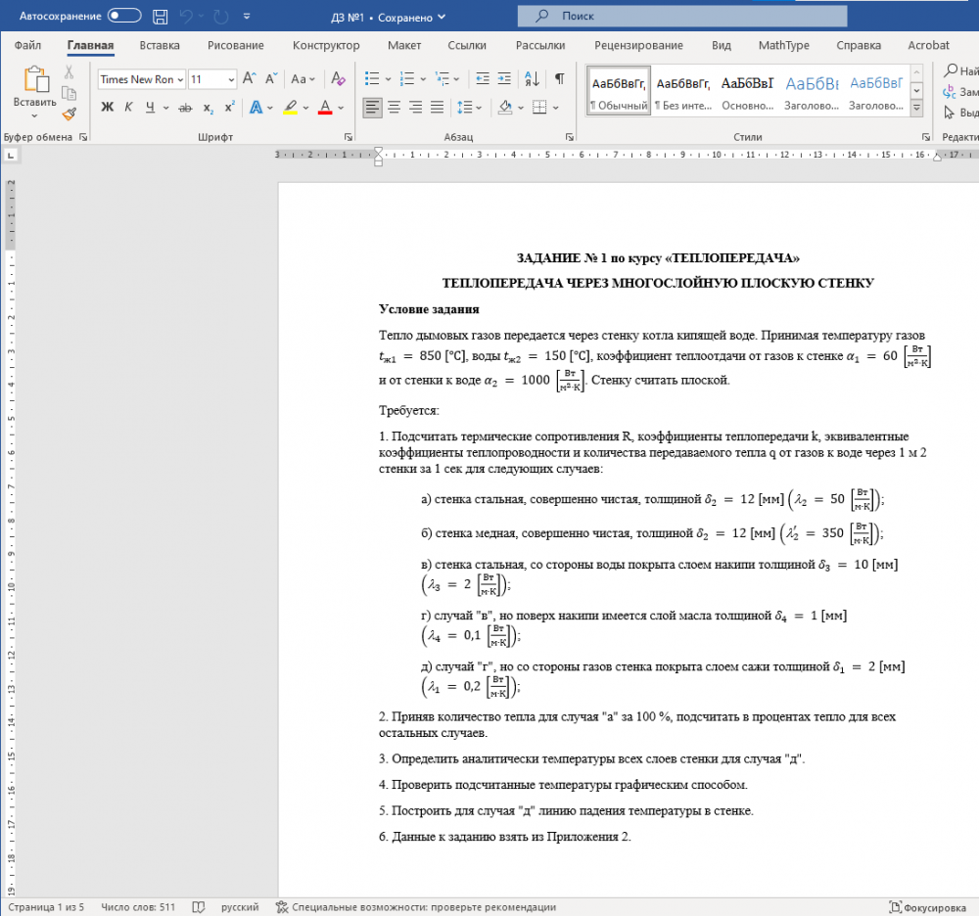
Task: Expand Paste options arrow under Вставить
Action: 35,116
